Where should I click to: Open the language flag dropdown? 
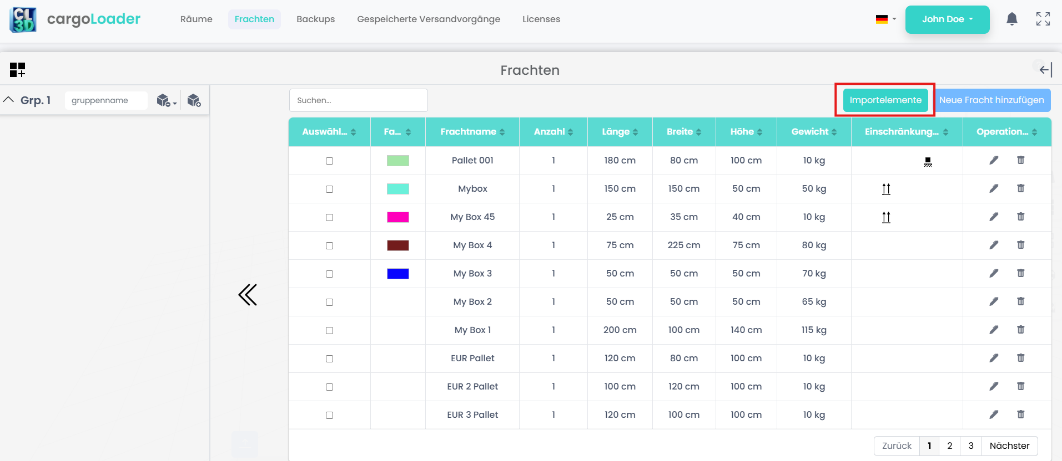coord(885,19)
